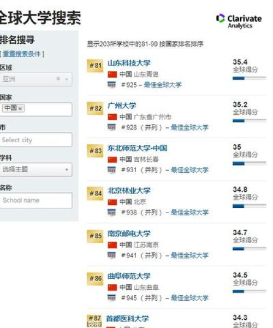Click the Clarivate Analytics logo
The image size is (273, 328).
(239, 21)
